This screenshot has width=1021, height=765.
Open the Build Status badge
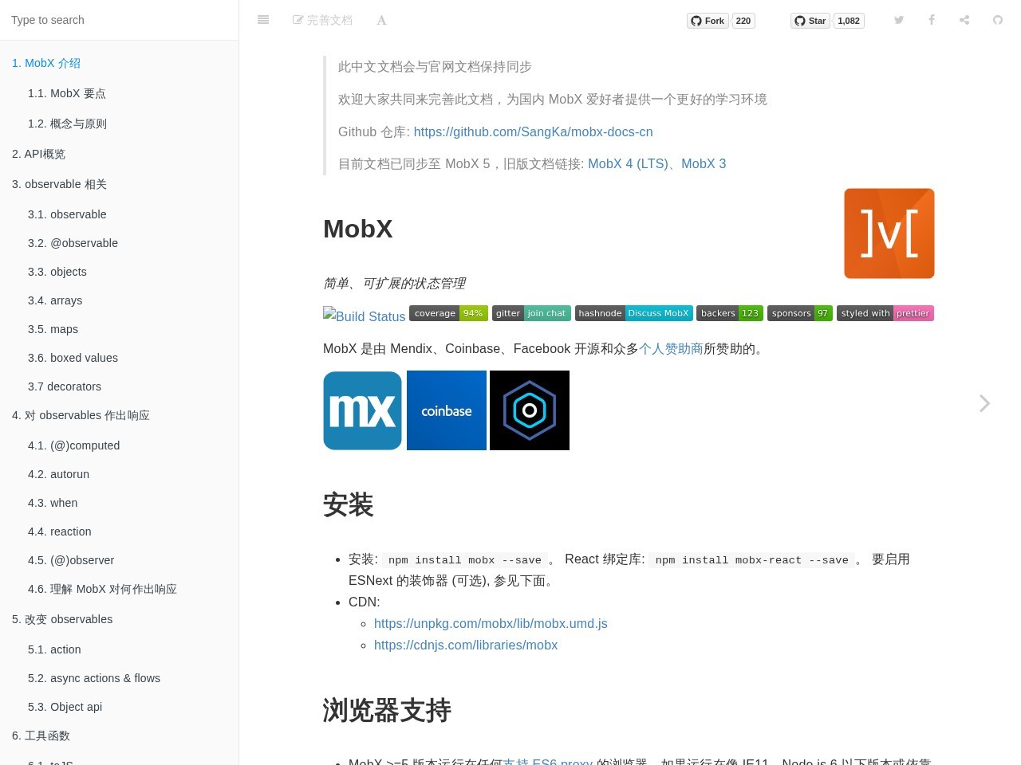pos(365,316)
